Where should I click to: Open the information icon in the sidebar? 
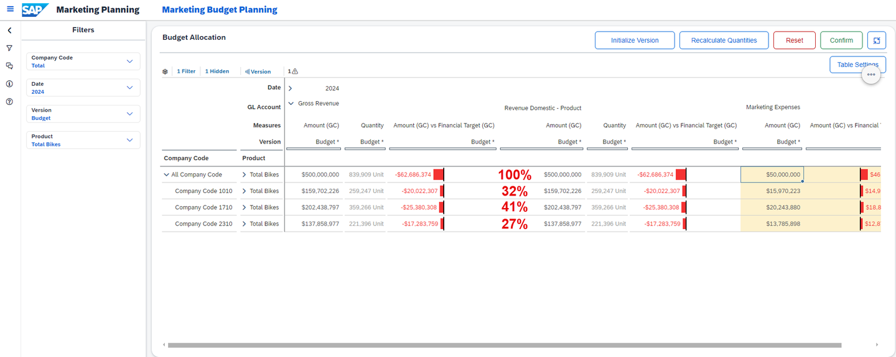pos(9,84)
